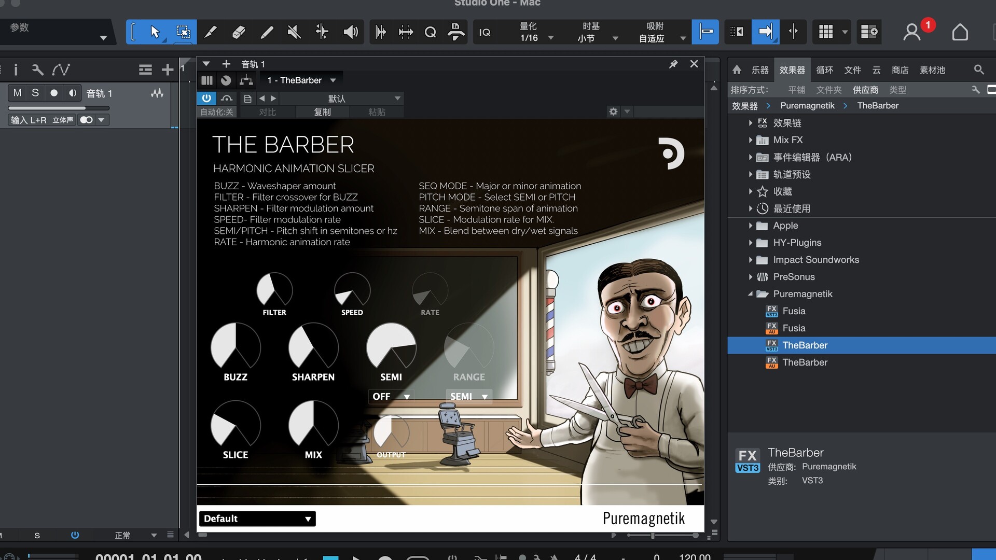Open the inspector info icon
This screenshot has height=560, width=996.
point(16,69)
